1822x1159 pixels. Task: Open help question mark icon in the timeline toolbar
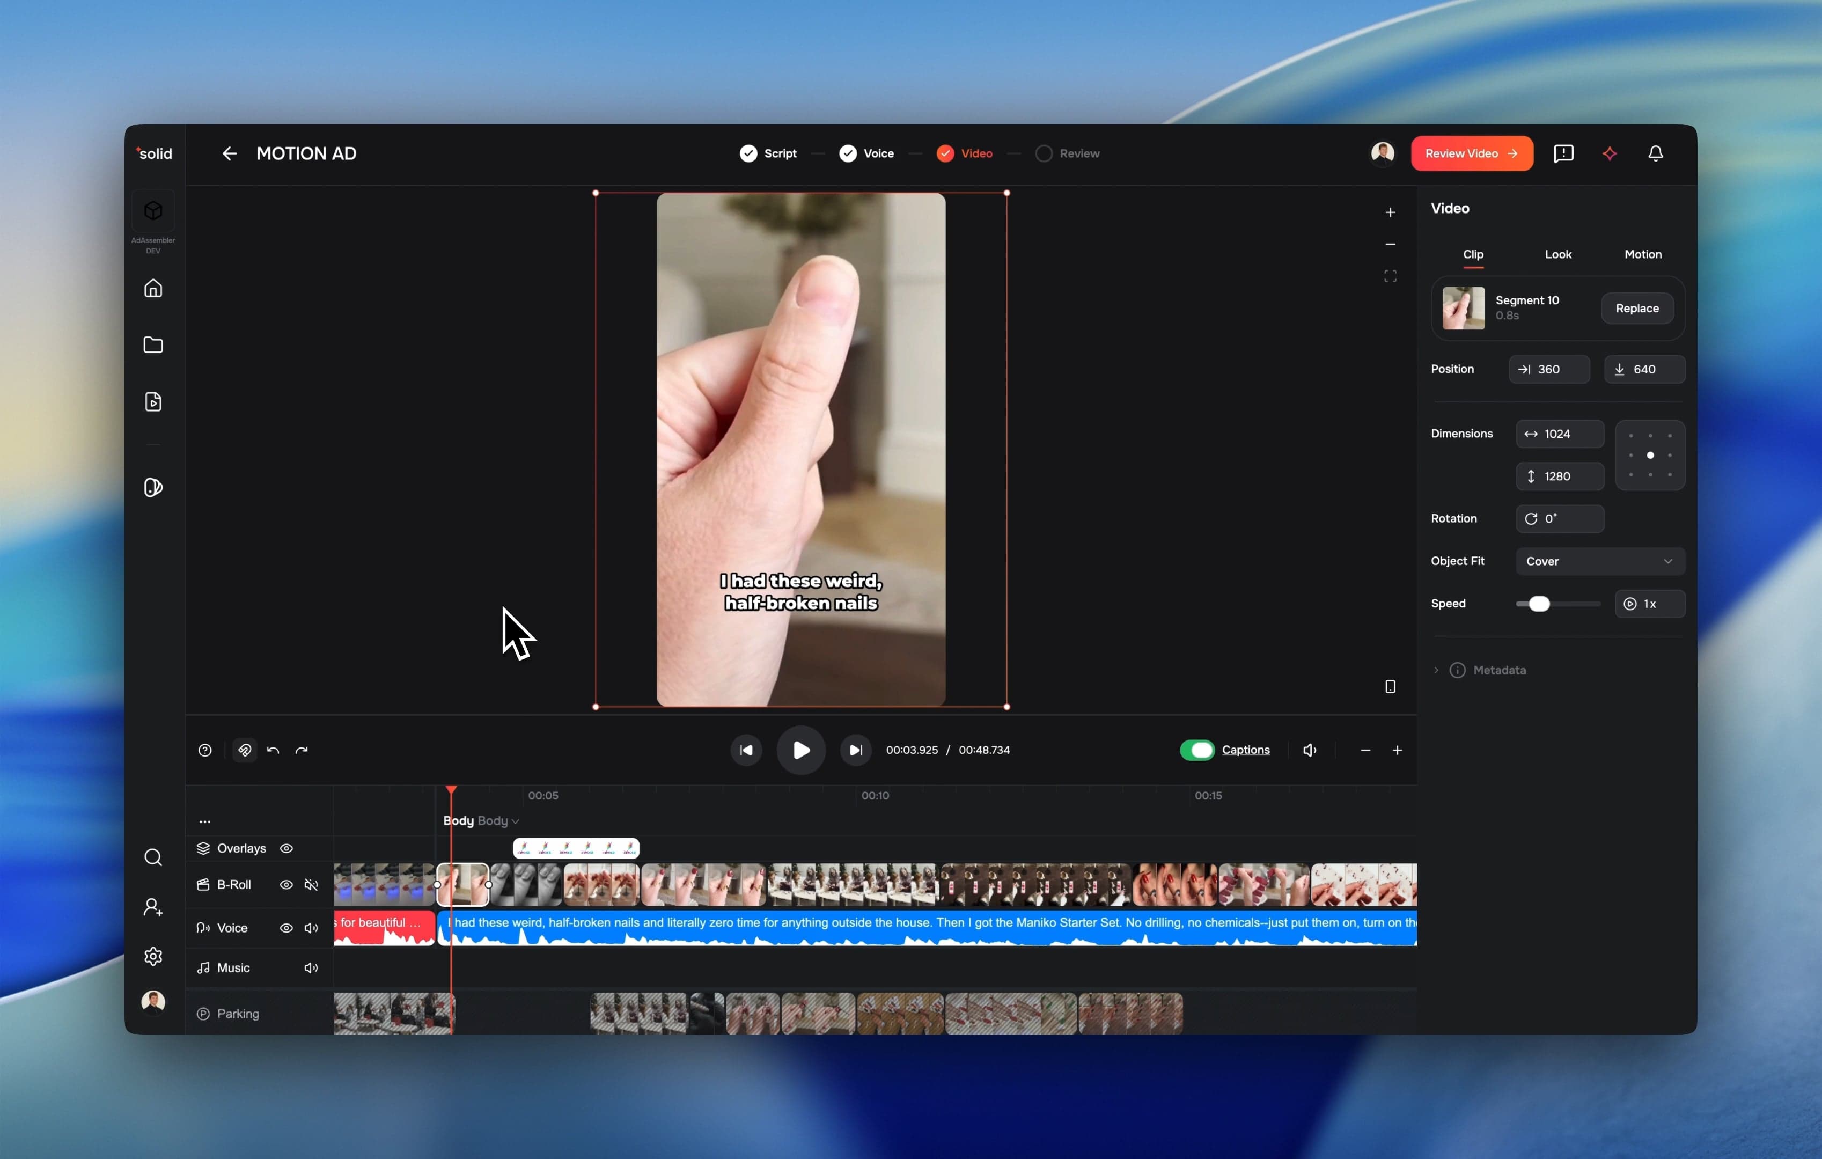coord(205,750)
